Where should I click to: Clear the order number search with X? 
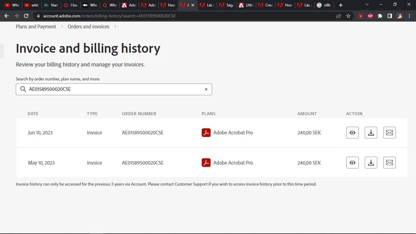(x=206, y=89)
